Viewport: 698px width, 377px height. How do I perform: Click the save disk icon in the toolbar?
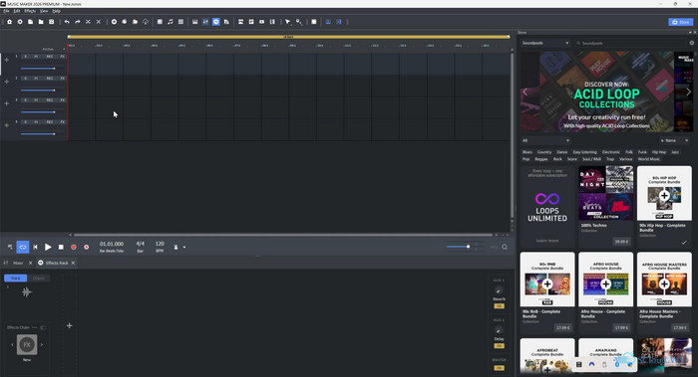pos(52,22)
